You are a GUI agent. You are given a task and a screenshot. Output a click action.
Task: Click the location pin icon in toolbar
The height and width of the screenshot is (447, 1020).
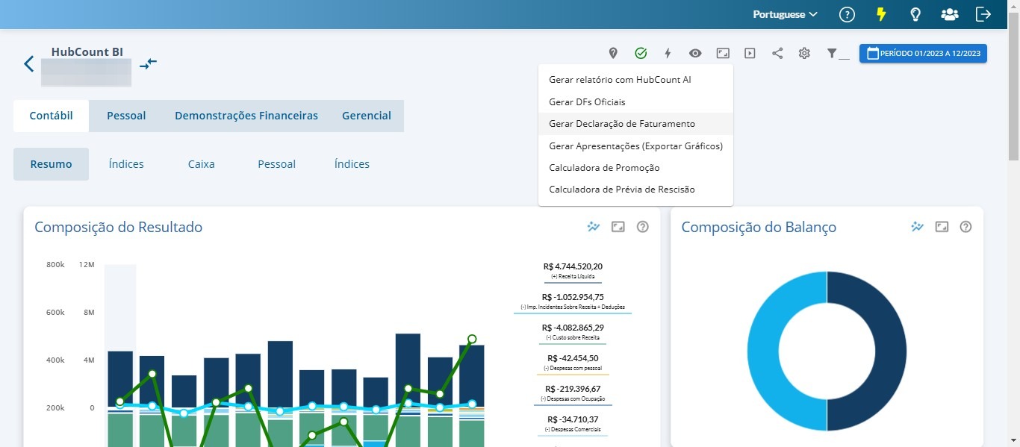click(613, 54)
